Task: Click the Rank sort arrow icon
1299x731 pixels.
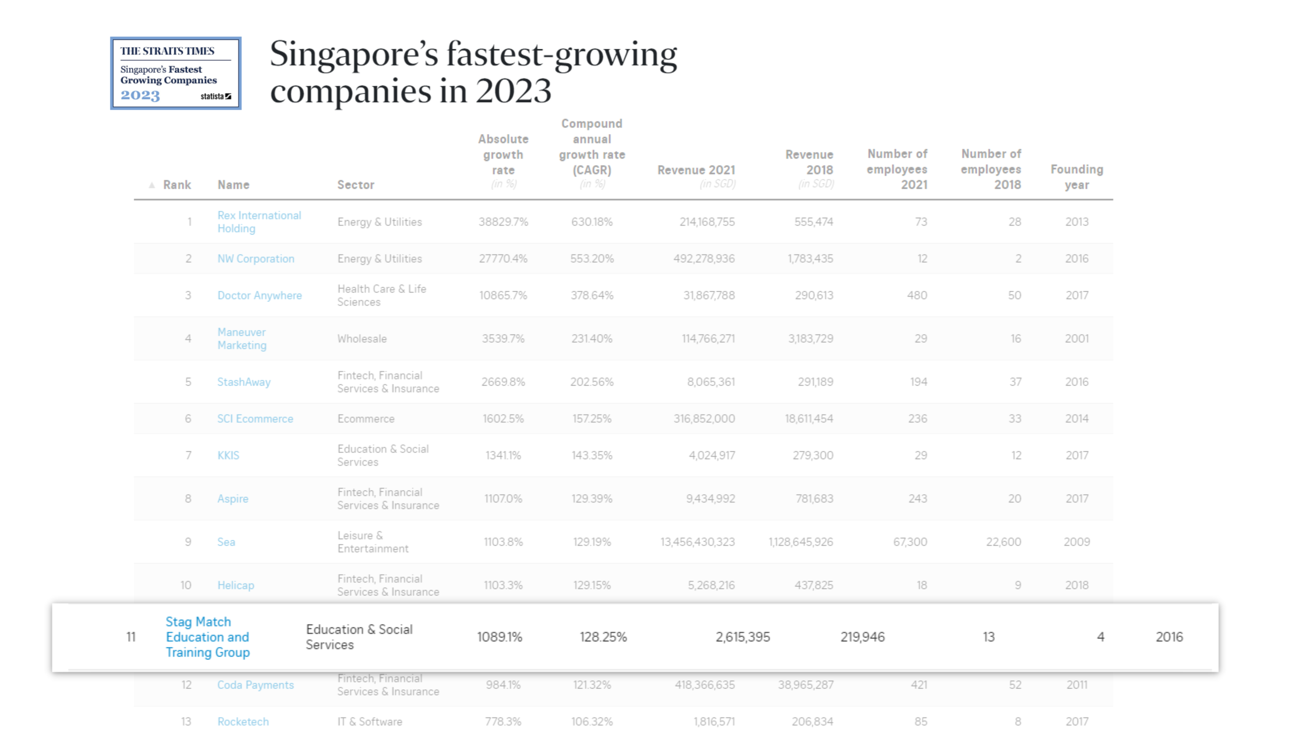Action: (152, 185)
